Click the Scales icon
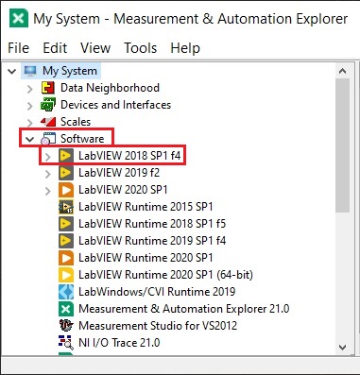360x375 pixels. 48,122
